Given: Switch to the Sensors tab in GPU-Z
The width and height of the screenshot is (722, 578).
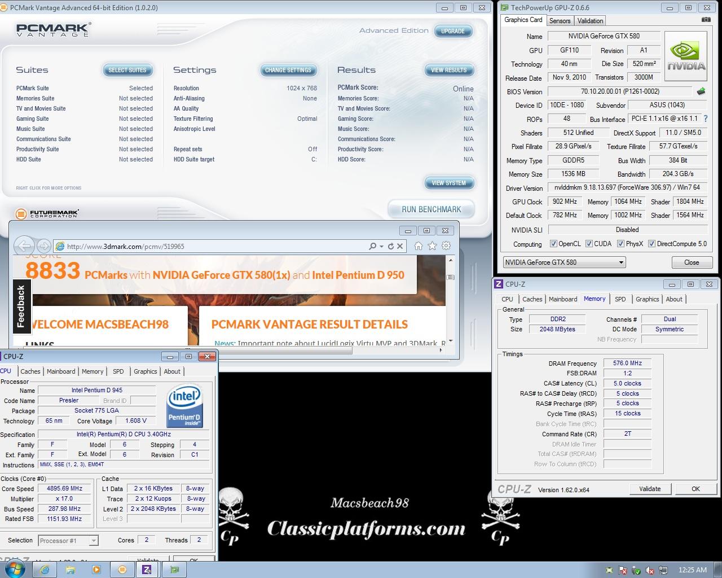Looking at the screenshot, I should tap(560, 21).
